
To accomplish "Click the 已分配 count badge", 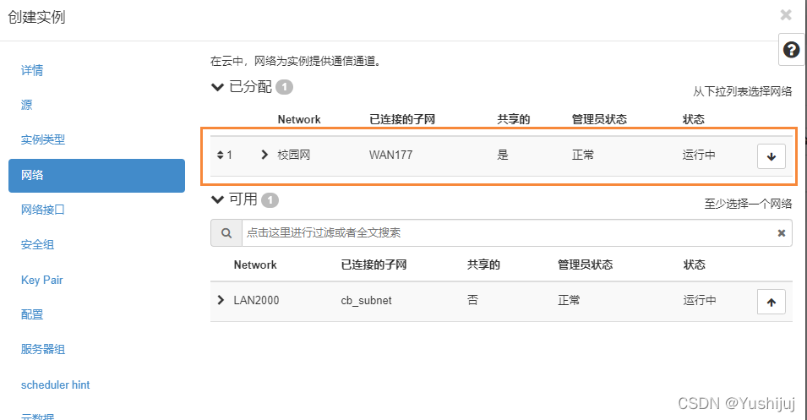I will 284,87.
